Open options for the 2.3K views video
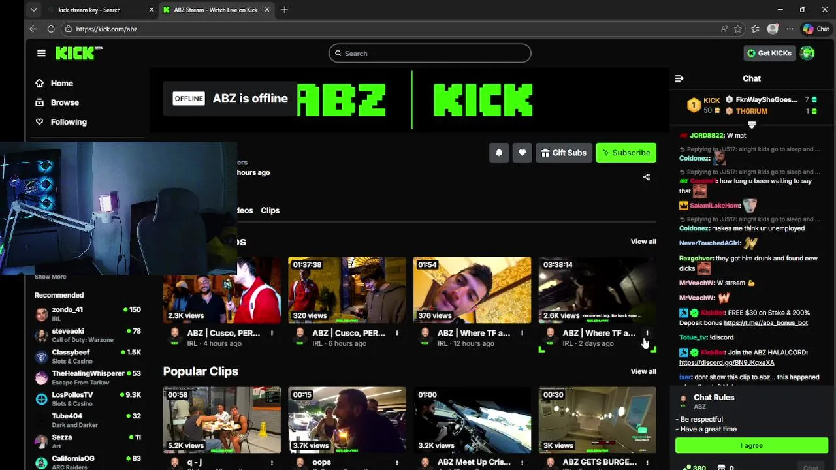This screenshot has height=470, width=836. pyautogui.click(x=272, y=334)
